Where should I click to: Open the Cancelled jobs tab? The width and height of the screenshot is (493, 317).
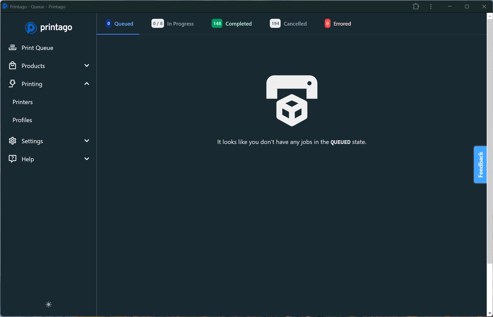pyautogui.click(x=288, y=24)
